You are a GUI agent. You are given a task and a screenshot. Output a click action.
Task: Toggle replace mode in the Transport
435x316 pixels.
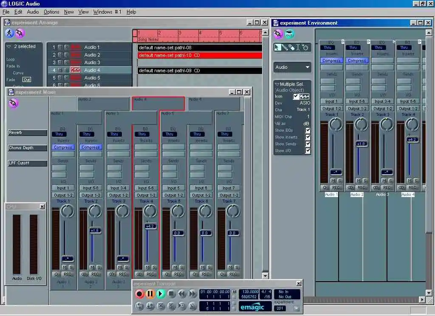point(161,306)
